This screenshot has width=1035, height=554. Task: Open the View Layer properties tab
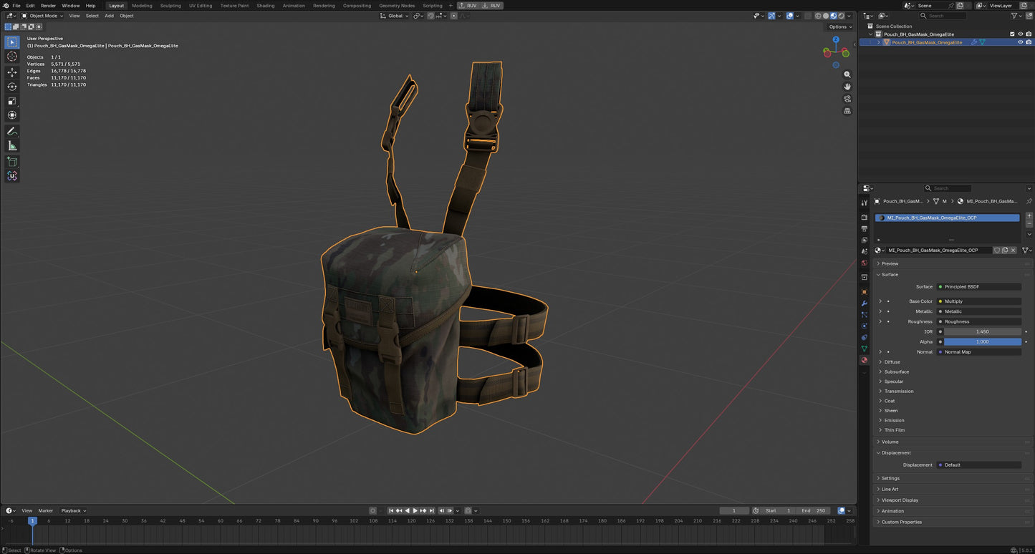[865, 240]
